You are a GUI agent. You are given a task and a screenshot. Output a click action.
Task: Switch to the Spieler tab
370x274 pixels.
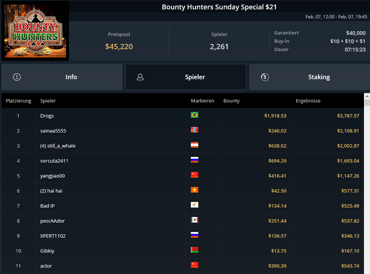[186, 77]
